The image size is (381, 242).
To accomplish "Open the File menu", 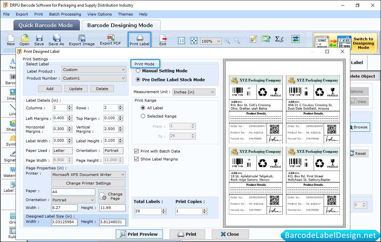I will pos(6,14).
